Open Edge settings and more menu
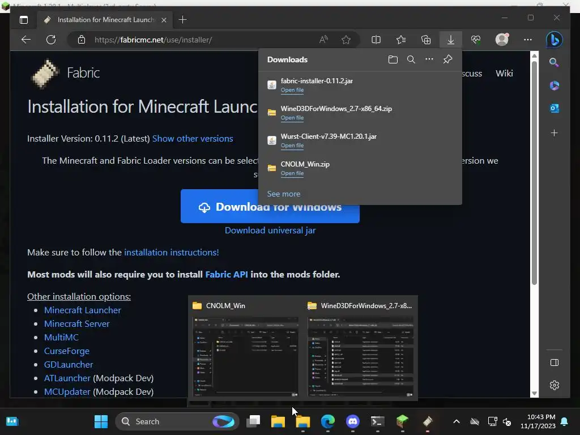 tap(528, 40)
